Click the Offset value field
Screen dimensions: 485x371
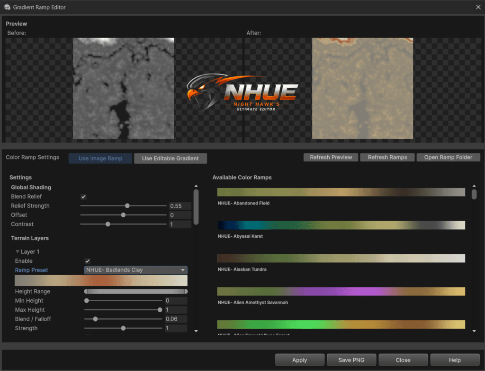[180, 215]
